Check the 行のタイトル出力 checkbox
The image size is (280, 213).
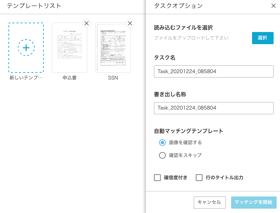pos(199,178)
